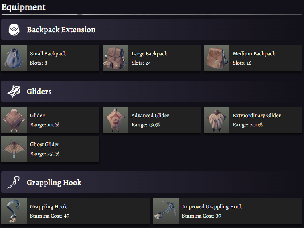Click the Grappling Hook category icon
This screenshot has width=304, height=228.
[x=14, y=183]
